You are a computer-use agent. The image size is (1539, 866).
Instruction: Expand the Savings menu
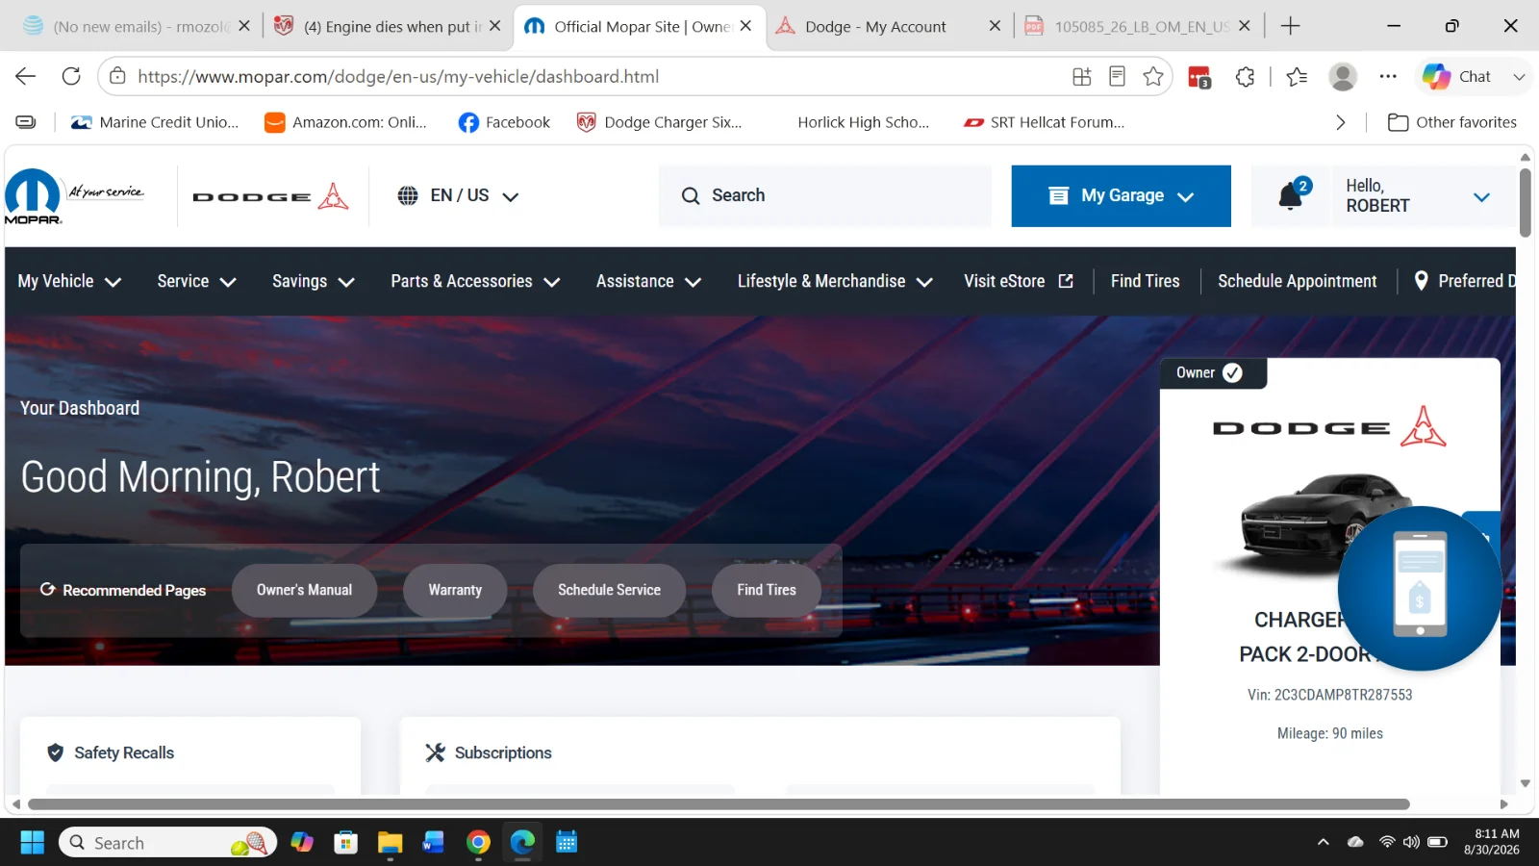point(314,281)
